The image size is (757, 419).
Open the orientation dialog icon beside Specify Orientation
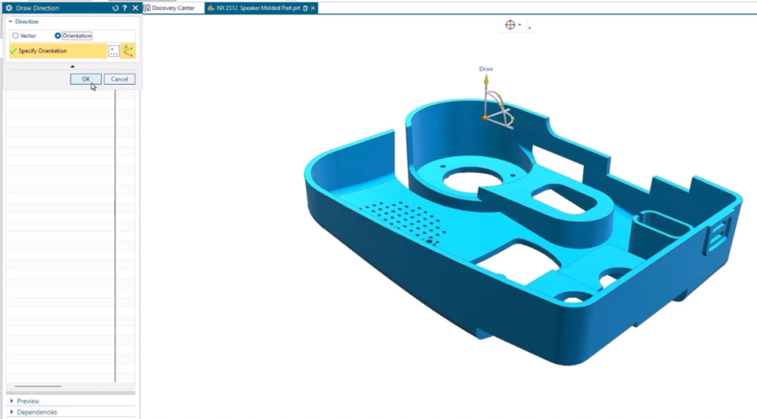114,51
